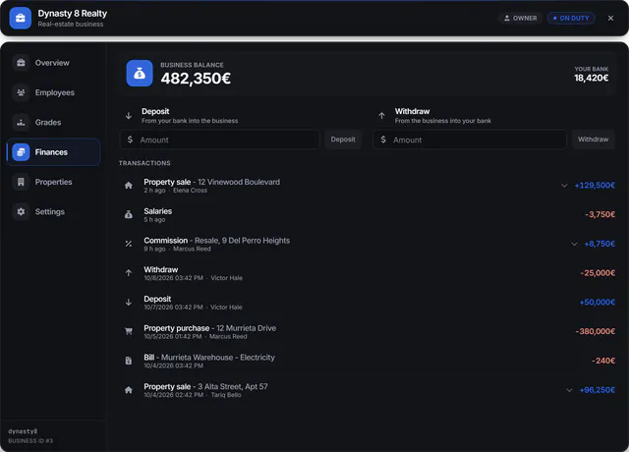Viewport: 629px width, 452px height.
Task: Focus the deposit Amount input field
Action: click(x=219, y=140)
